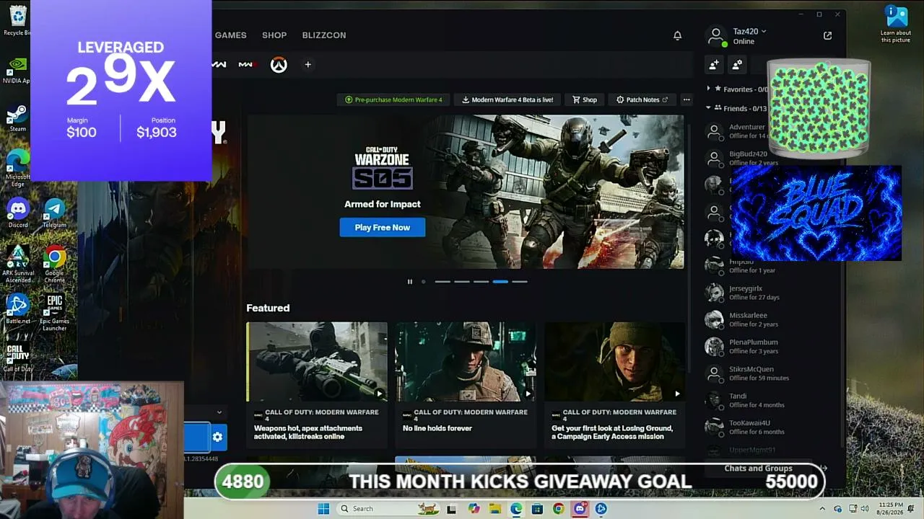Click the Add Friend icon
The height and width of the screenshot is (519, 924).
tap(714, 65)
